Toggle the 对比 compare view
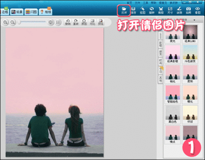The height and width of the screenshot is (160, 205). pyautogui.click(x=92, y=22)
